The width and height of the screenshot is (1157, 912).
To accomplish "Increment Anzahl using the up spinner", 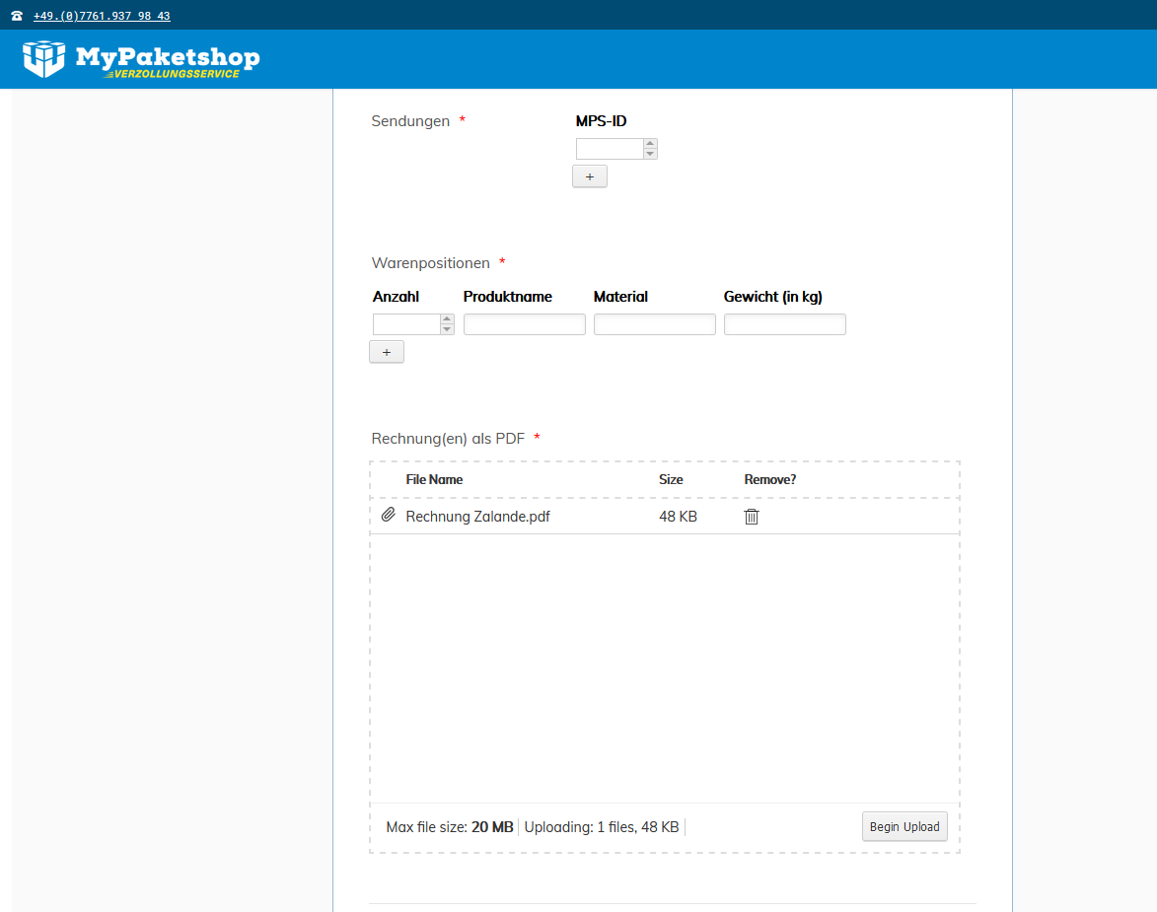I will 447,319.
